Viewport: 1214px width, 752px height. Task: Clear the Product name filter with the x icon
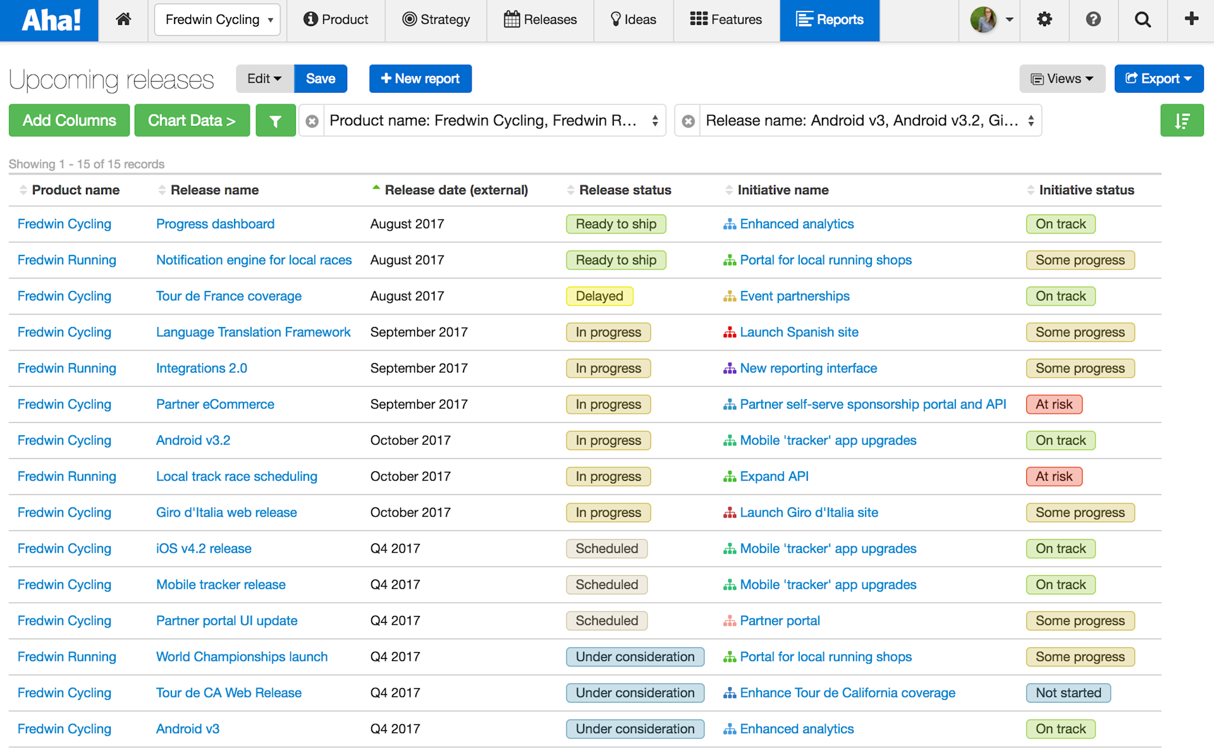[311, 120]
